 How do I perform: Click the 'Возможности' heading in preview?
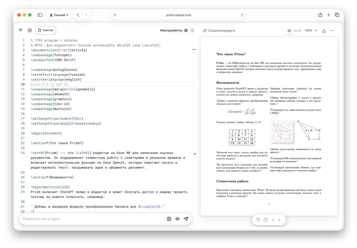click(x=228, y=83)
